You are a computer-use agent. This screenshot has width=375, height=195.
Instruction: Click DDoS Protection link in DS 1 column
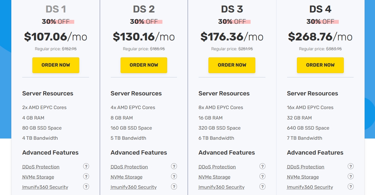tap(41, 167)
